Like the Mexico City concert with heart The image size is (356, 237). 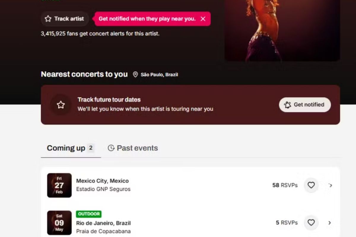tap(311, 185)
